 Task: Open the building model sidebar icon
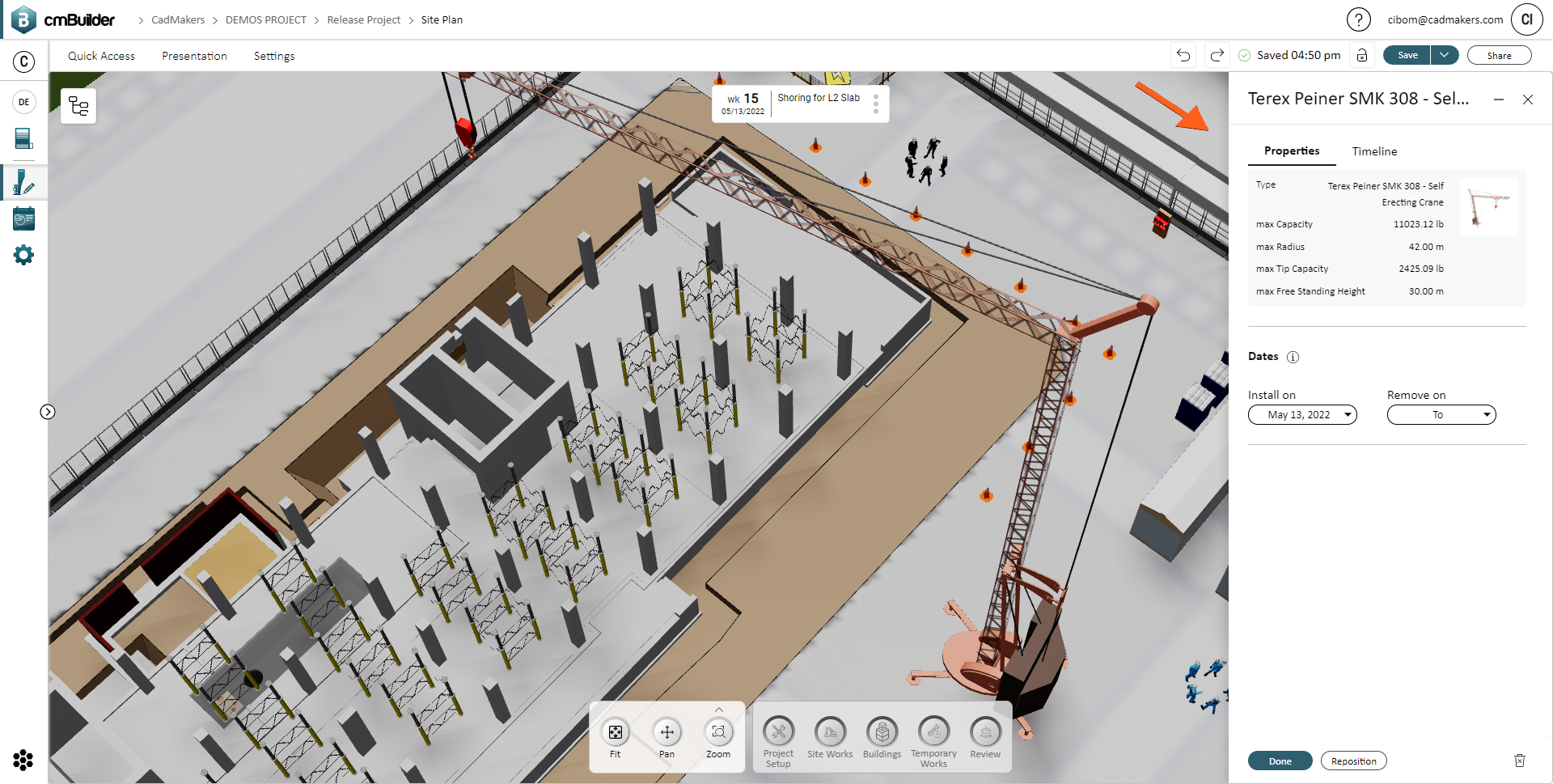[x=24, y=139]
